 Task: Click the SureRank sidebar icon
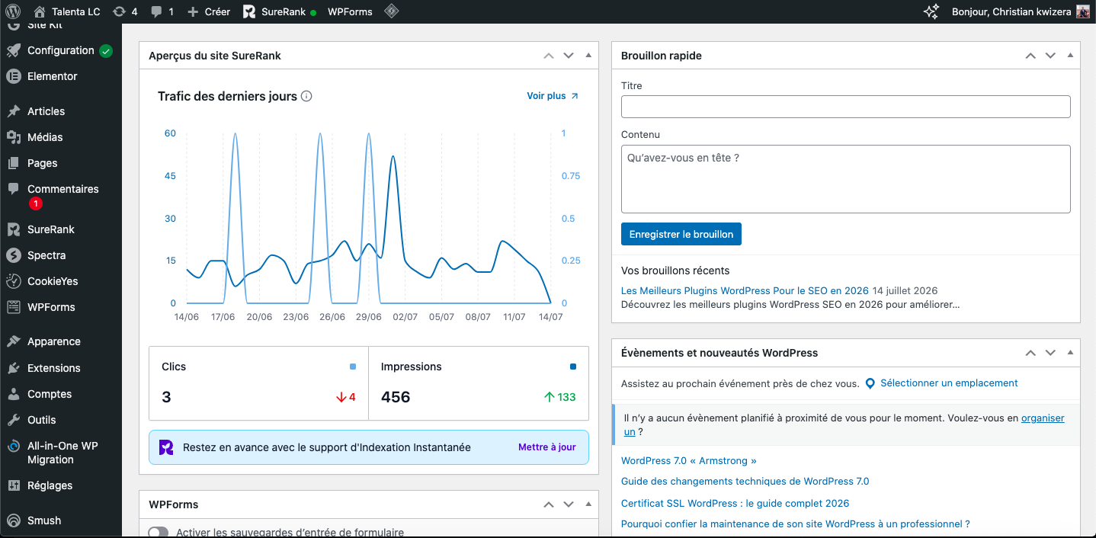(x=13, y=229)
